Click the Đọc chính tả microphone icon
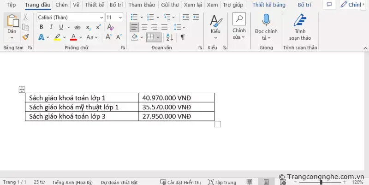Viewport: 369px width, 185px height. coord(266,20)
